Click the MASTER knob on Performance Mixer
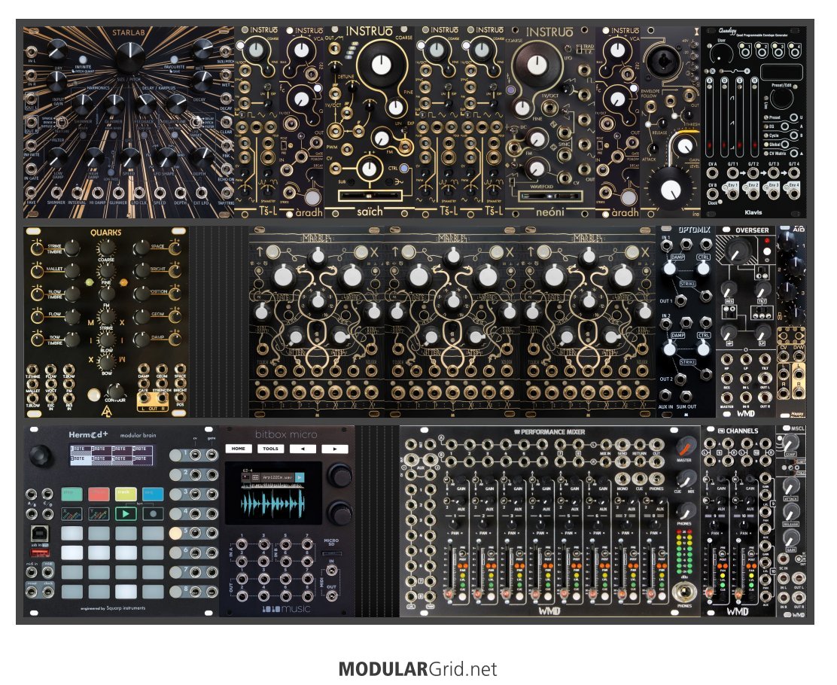This screenshot has height=685, width=837. tap(686, 446)
